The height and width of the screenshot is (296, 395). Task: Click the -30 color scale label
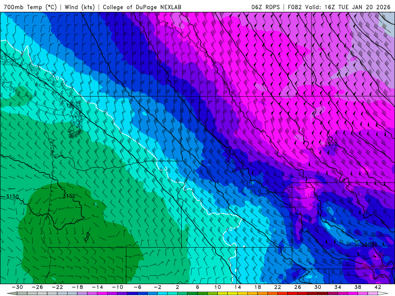[17, 287]
